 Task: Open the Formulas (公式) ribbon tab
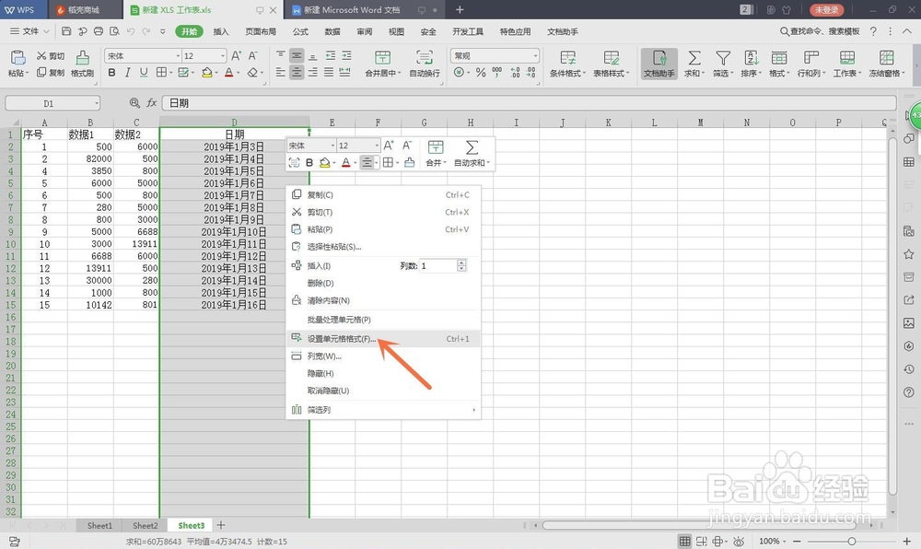click(301, 31)
